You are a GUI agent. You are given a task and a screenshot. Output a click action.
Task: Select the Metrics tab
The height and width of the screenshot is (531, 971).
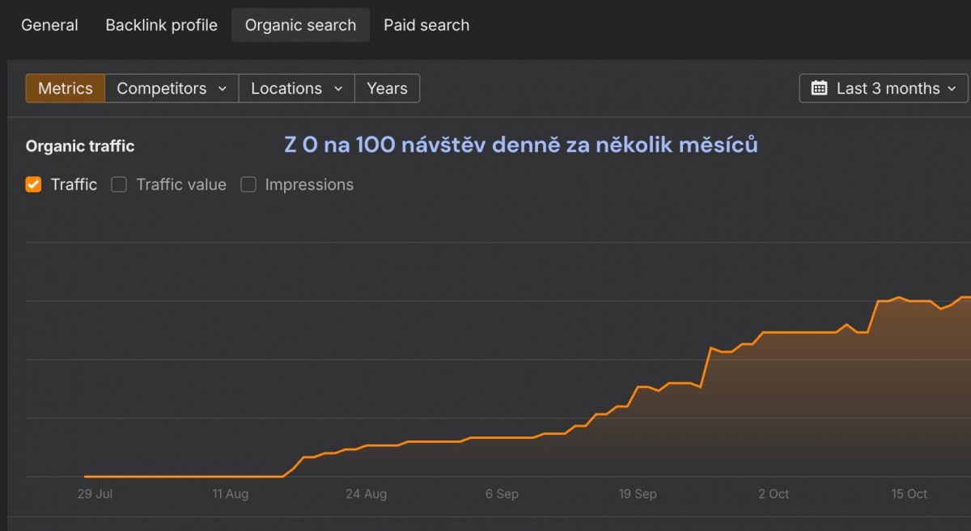pos(65,88)
